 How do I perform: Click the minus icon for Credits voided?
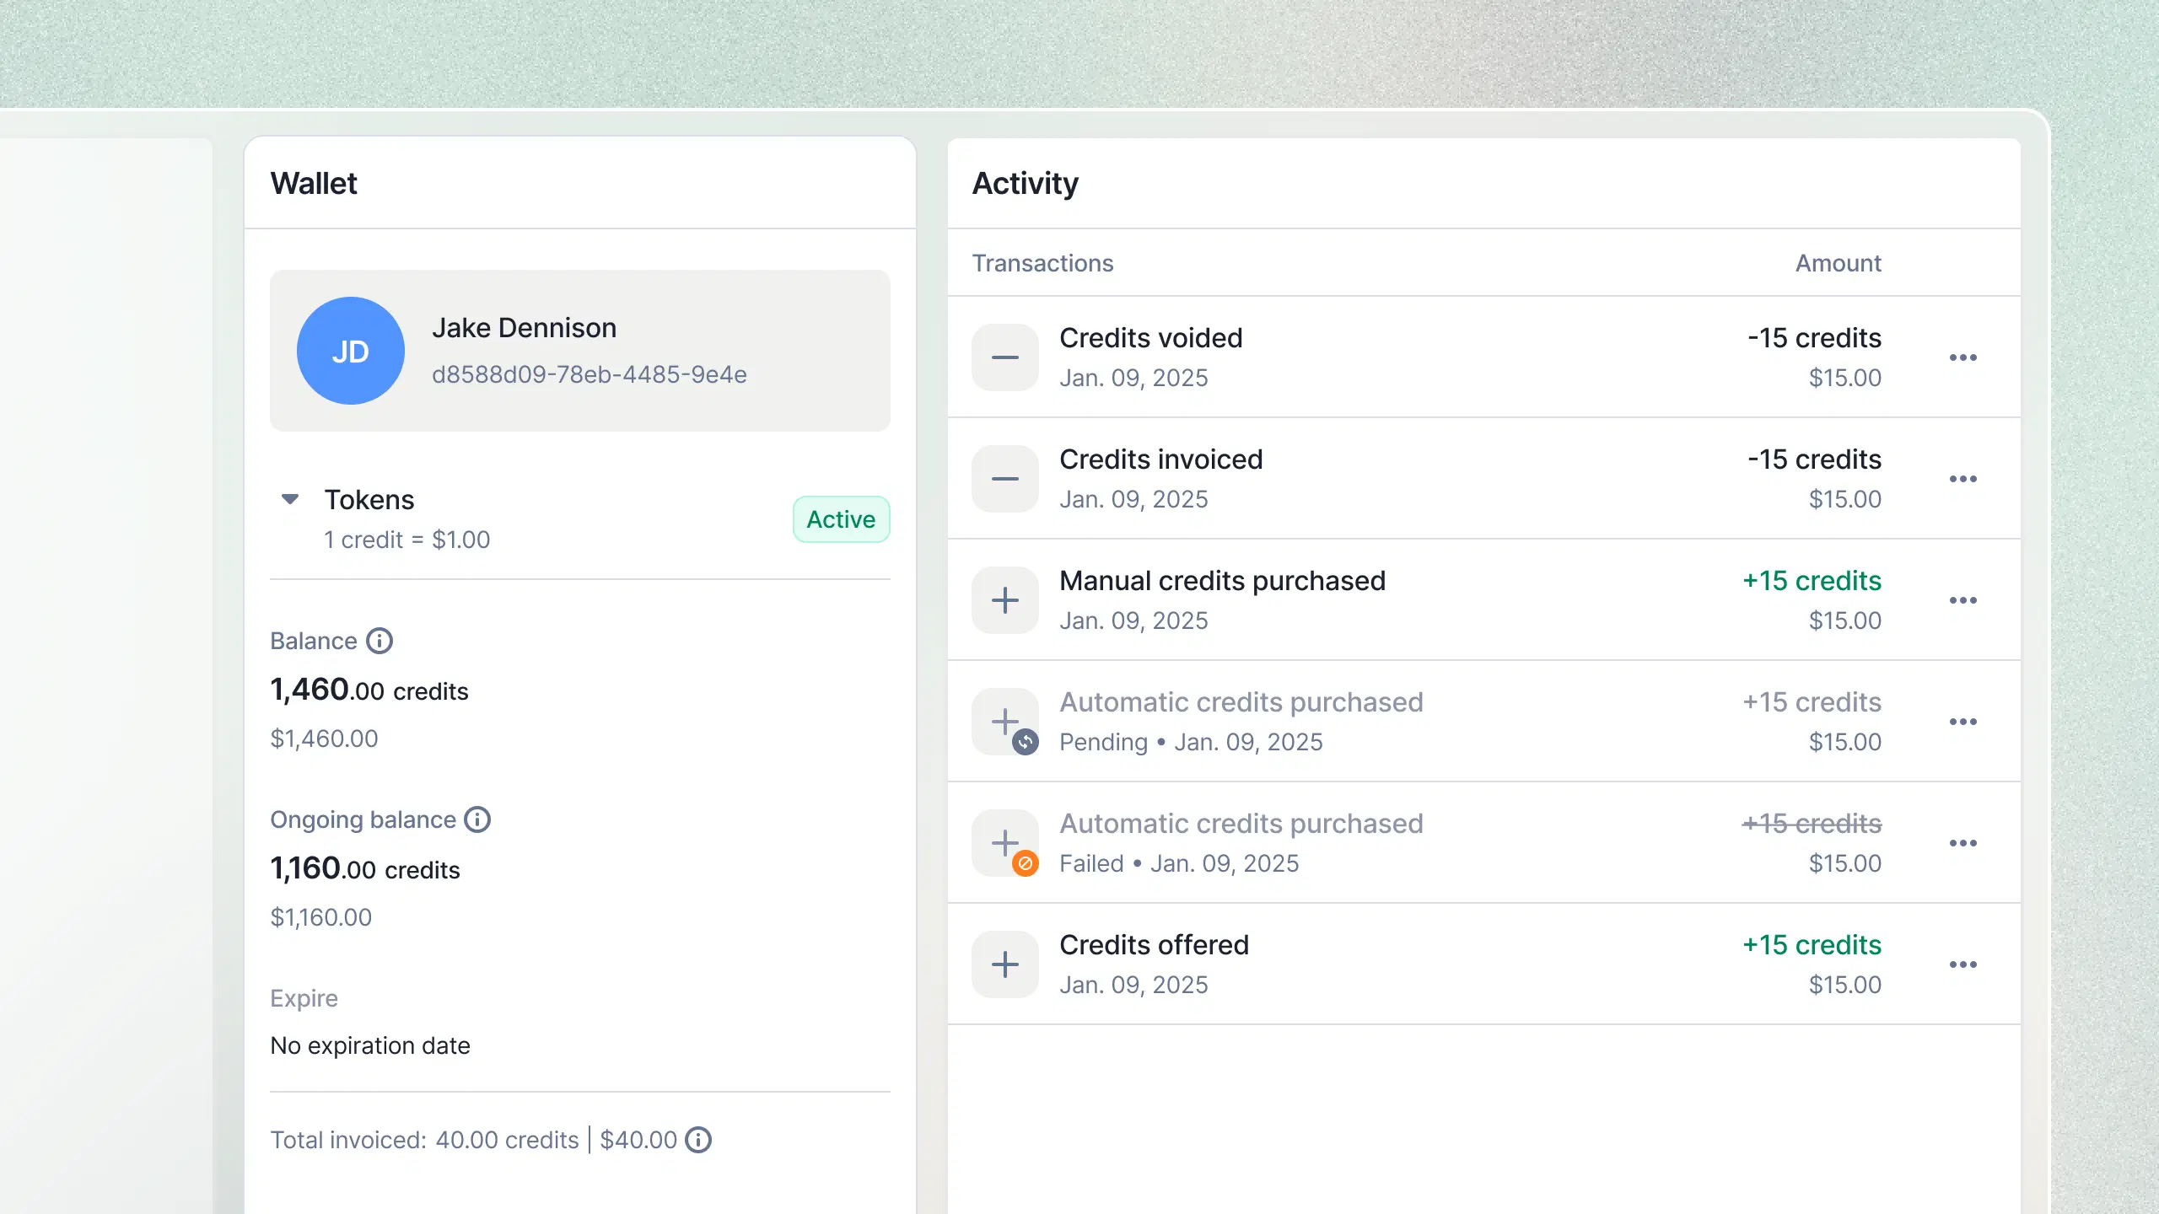click(1004, 357)
